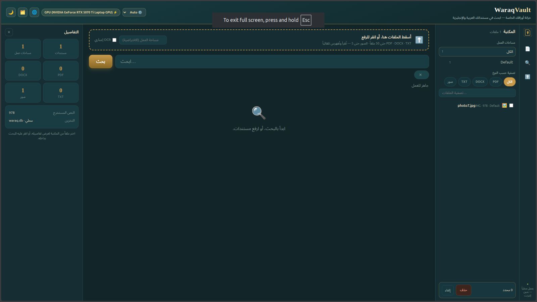Screen dimensions: 537x302
Task: Select the Default workspace row
Action: [477, 62]
